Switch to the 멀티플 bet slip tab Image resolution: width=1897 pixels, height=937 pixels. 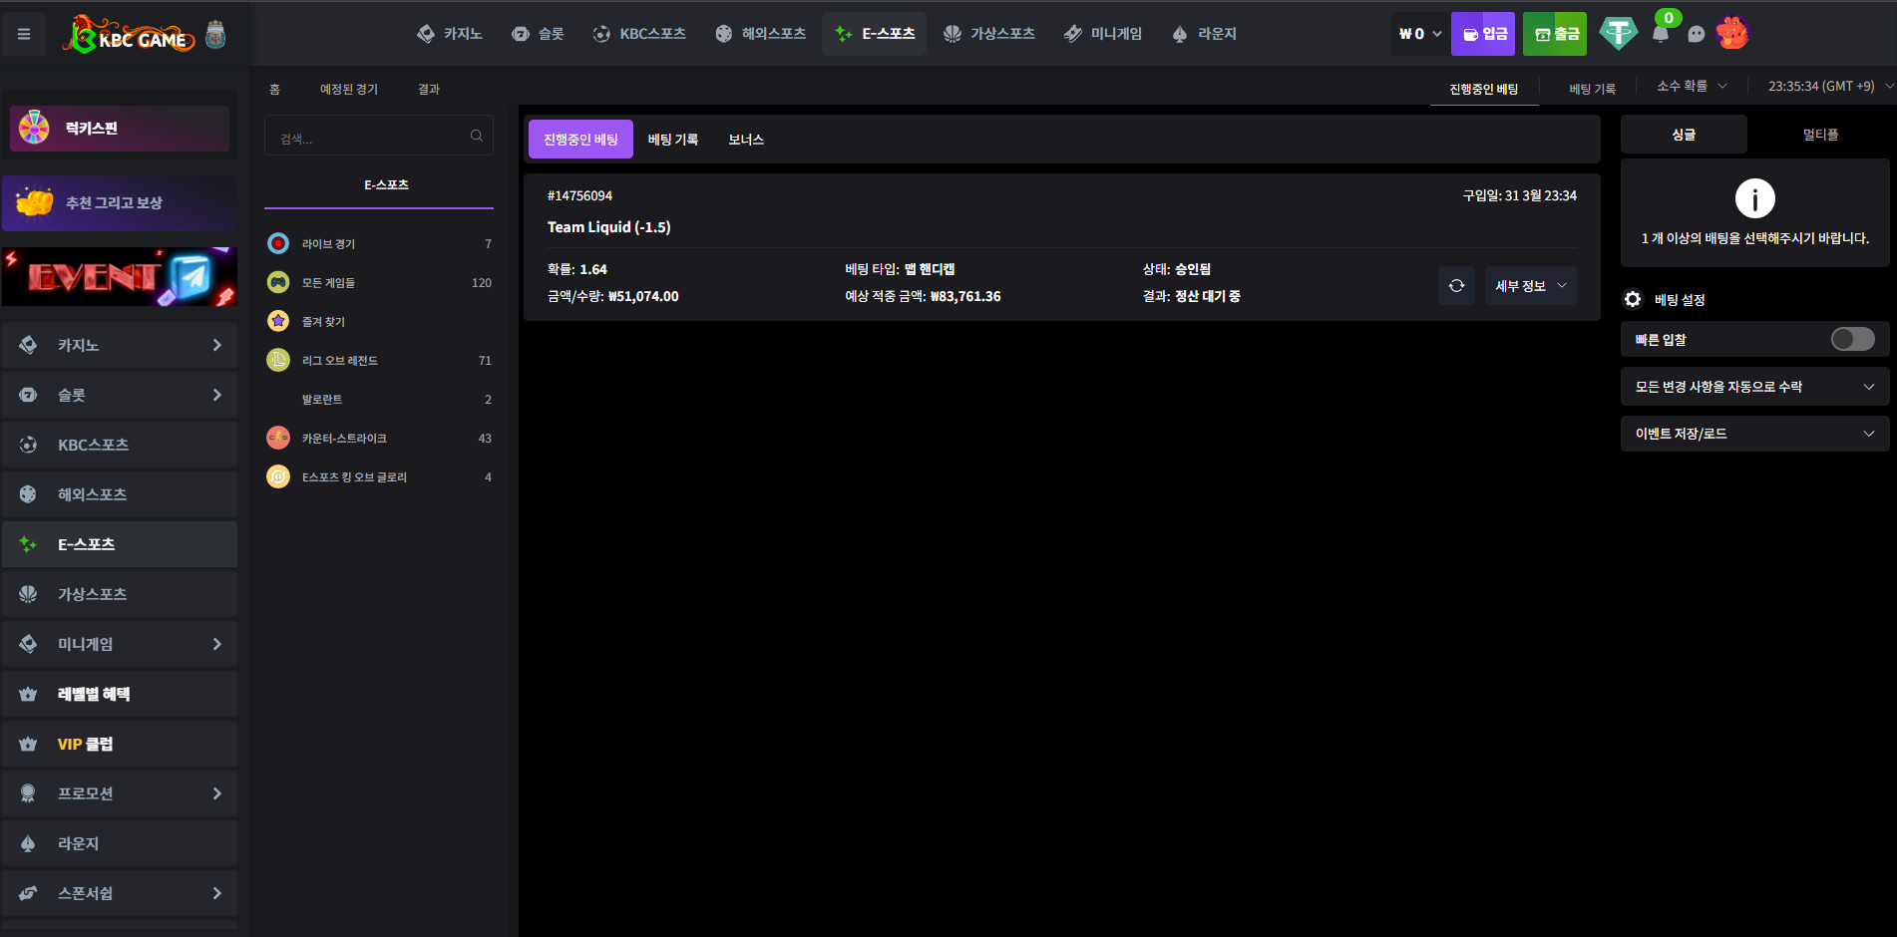1820,135
